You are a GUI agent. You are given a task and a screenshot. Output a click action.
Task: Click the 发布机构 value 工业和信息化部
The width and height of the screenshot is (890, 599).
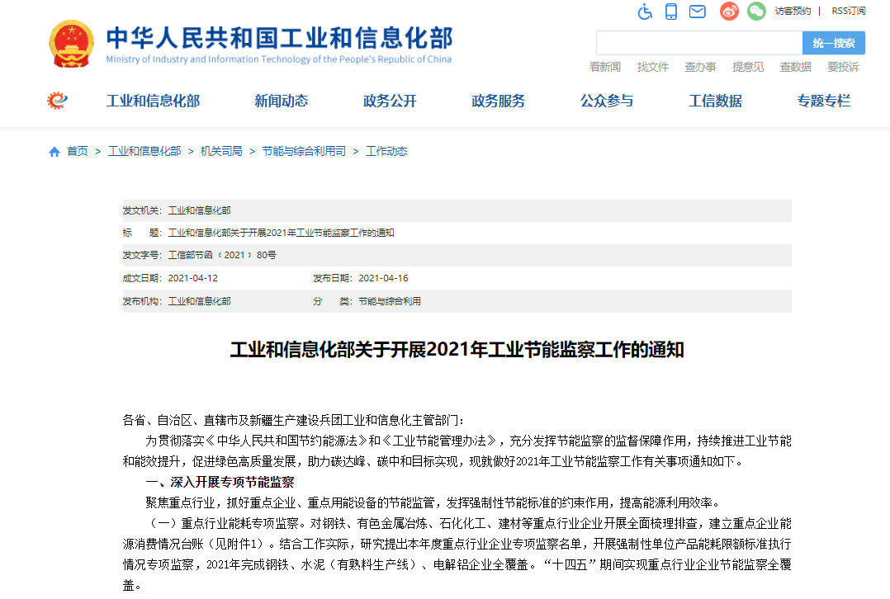click(x=199, y=301)
